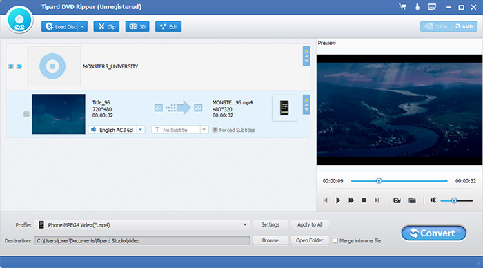
Task: Collapse the MONSTERS_UNIVERSITY disc titles
Action: 11,66
